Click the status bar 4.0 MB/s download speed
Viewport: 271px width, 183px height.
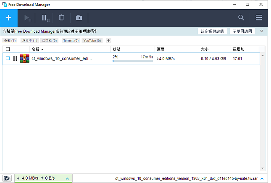(27, 178)
